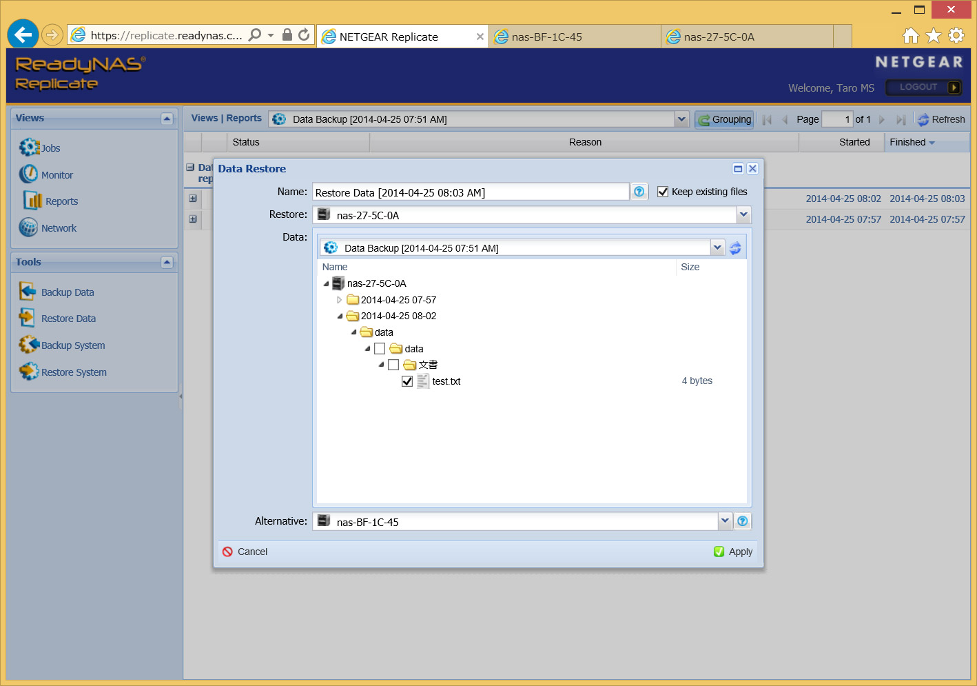
Task: Uncheck the test.txt file checkbox
Action: click(407, 381)
